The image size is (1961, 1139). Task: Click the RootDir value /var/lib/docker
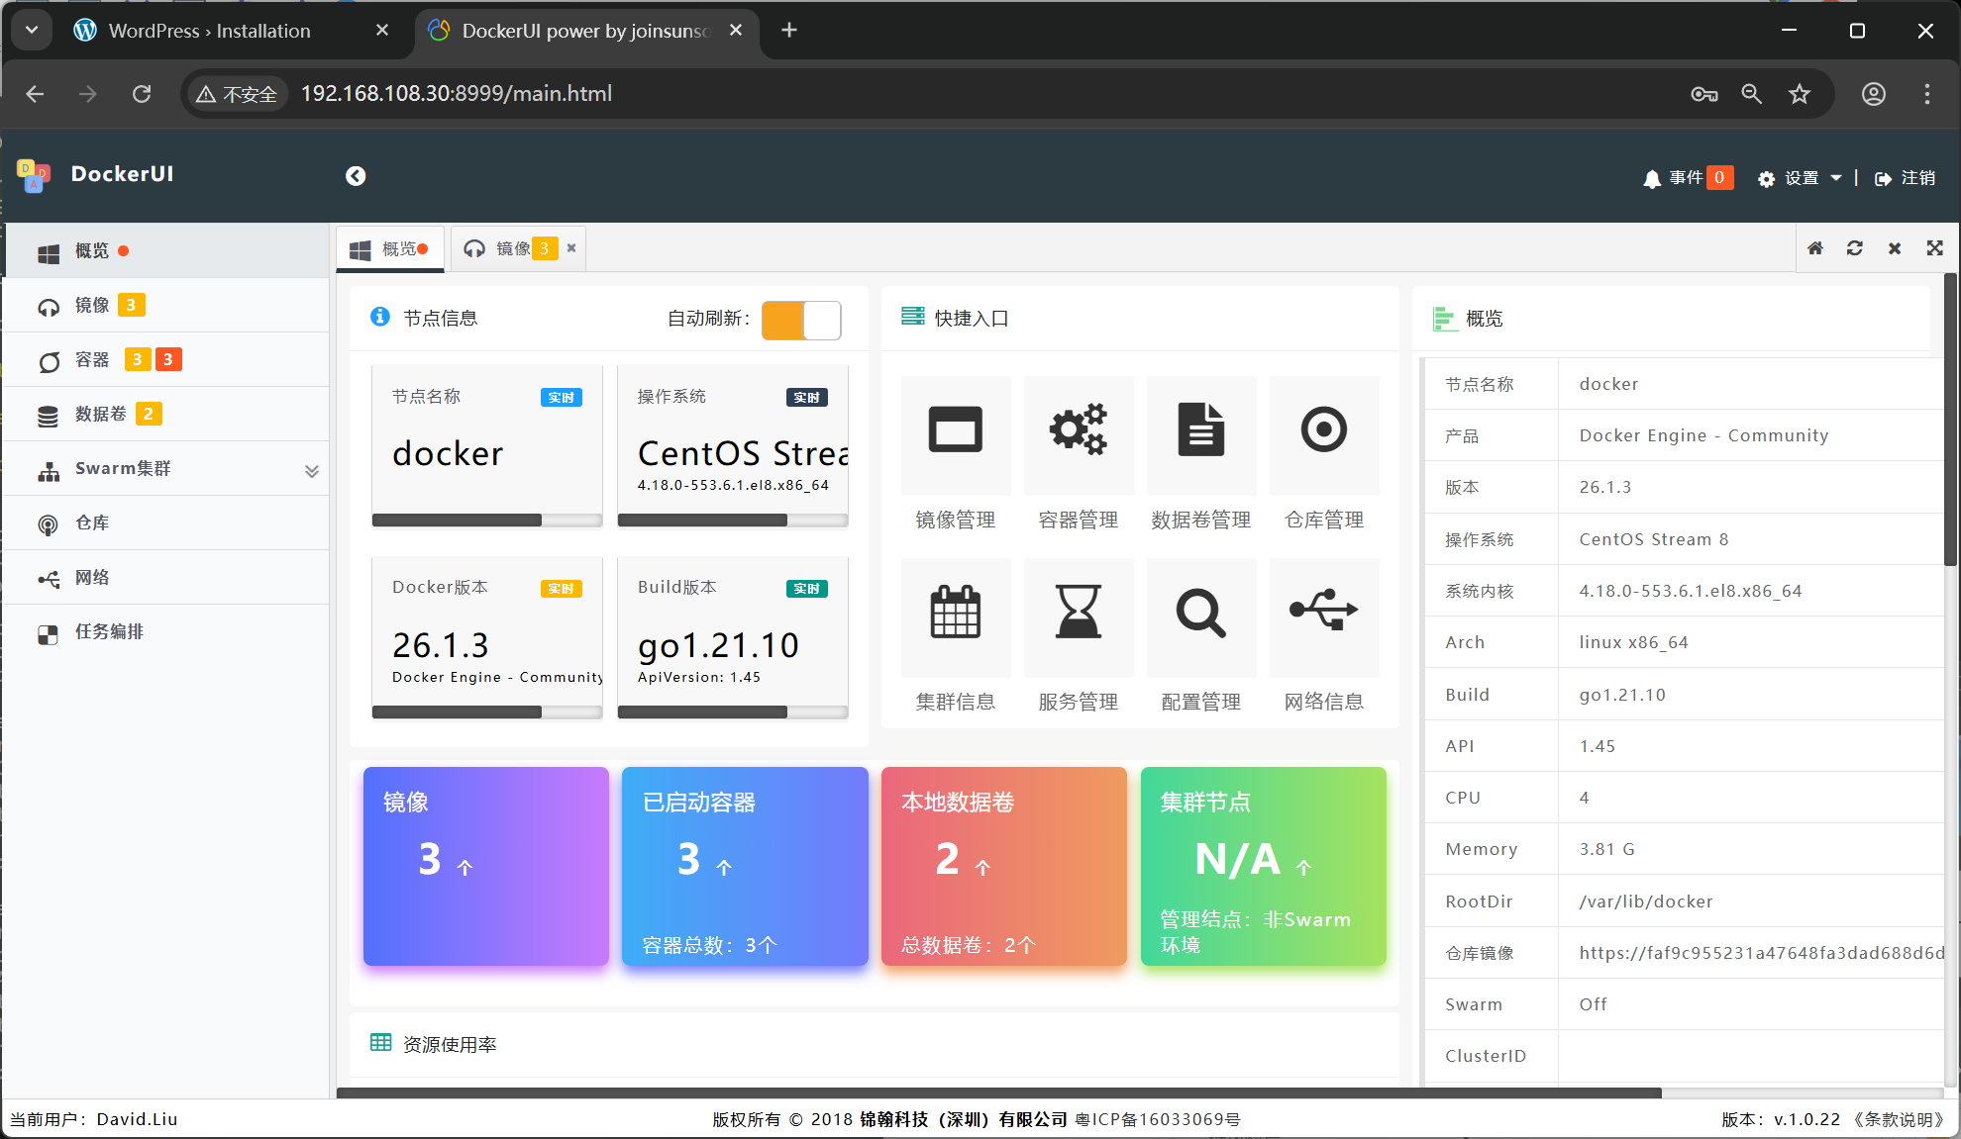(1646, 902)
